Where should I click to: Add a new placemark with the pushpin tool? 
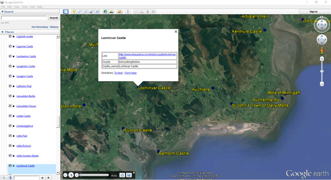pos(74,12)
